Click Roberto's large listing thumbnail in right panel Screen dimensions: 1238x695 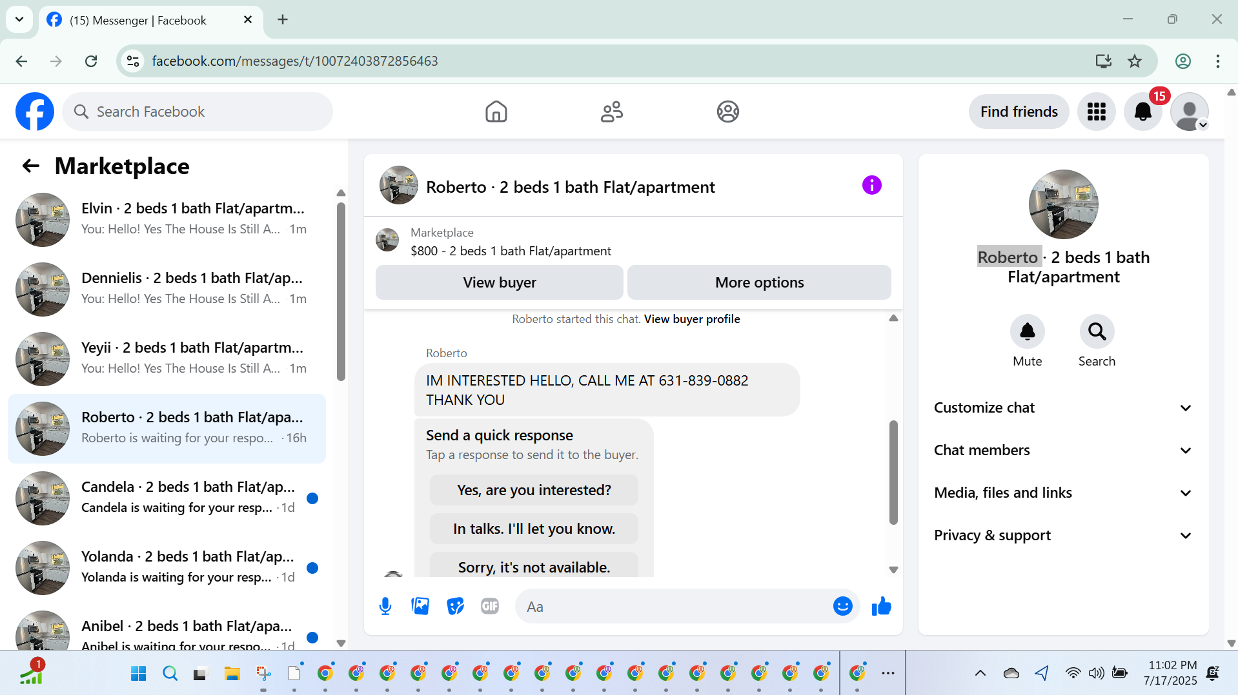1063,204
